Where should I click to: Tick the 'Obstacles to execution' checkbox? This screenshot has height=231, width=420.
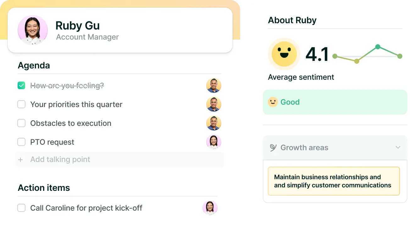21,123
